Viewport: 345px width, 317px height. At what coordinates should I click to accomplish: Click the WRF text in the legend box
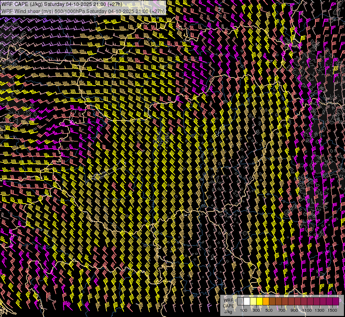(x=228, y=300)
